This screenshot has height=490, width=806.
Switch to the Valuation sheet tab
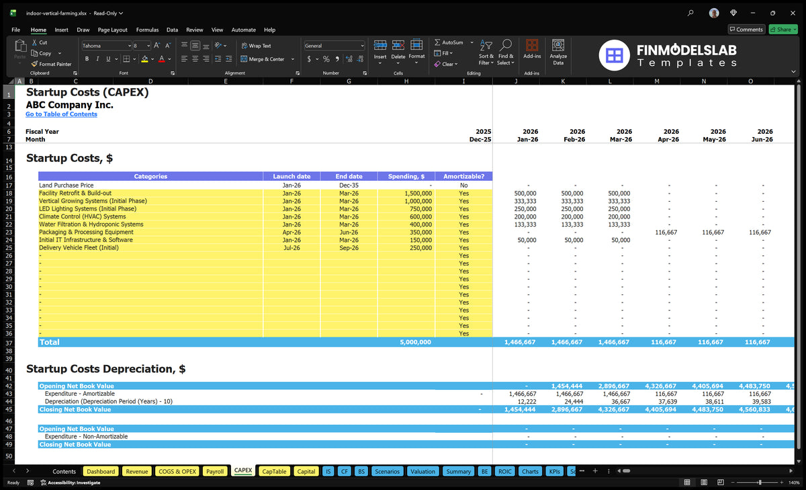(x=422, y=471)
